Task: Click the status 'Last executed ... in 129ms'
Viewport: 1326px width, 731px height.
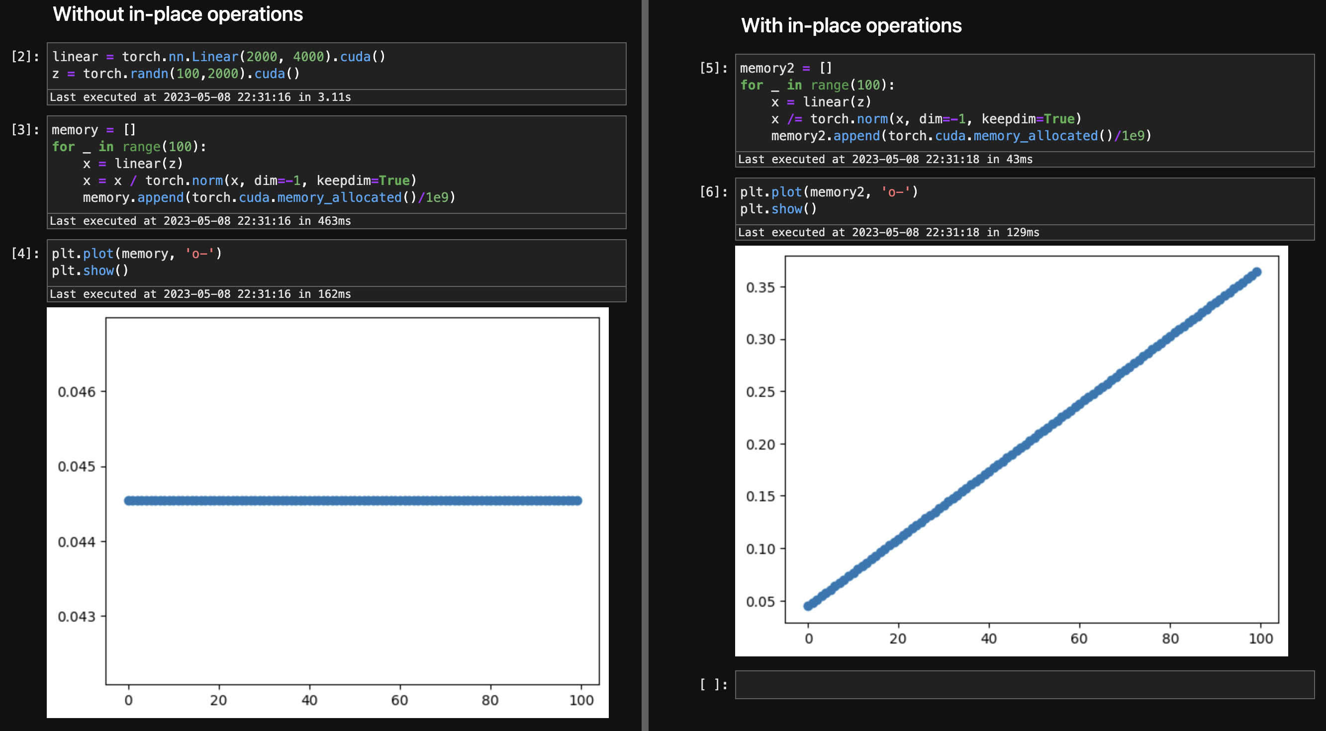Action: pos(888,232)
